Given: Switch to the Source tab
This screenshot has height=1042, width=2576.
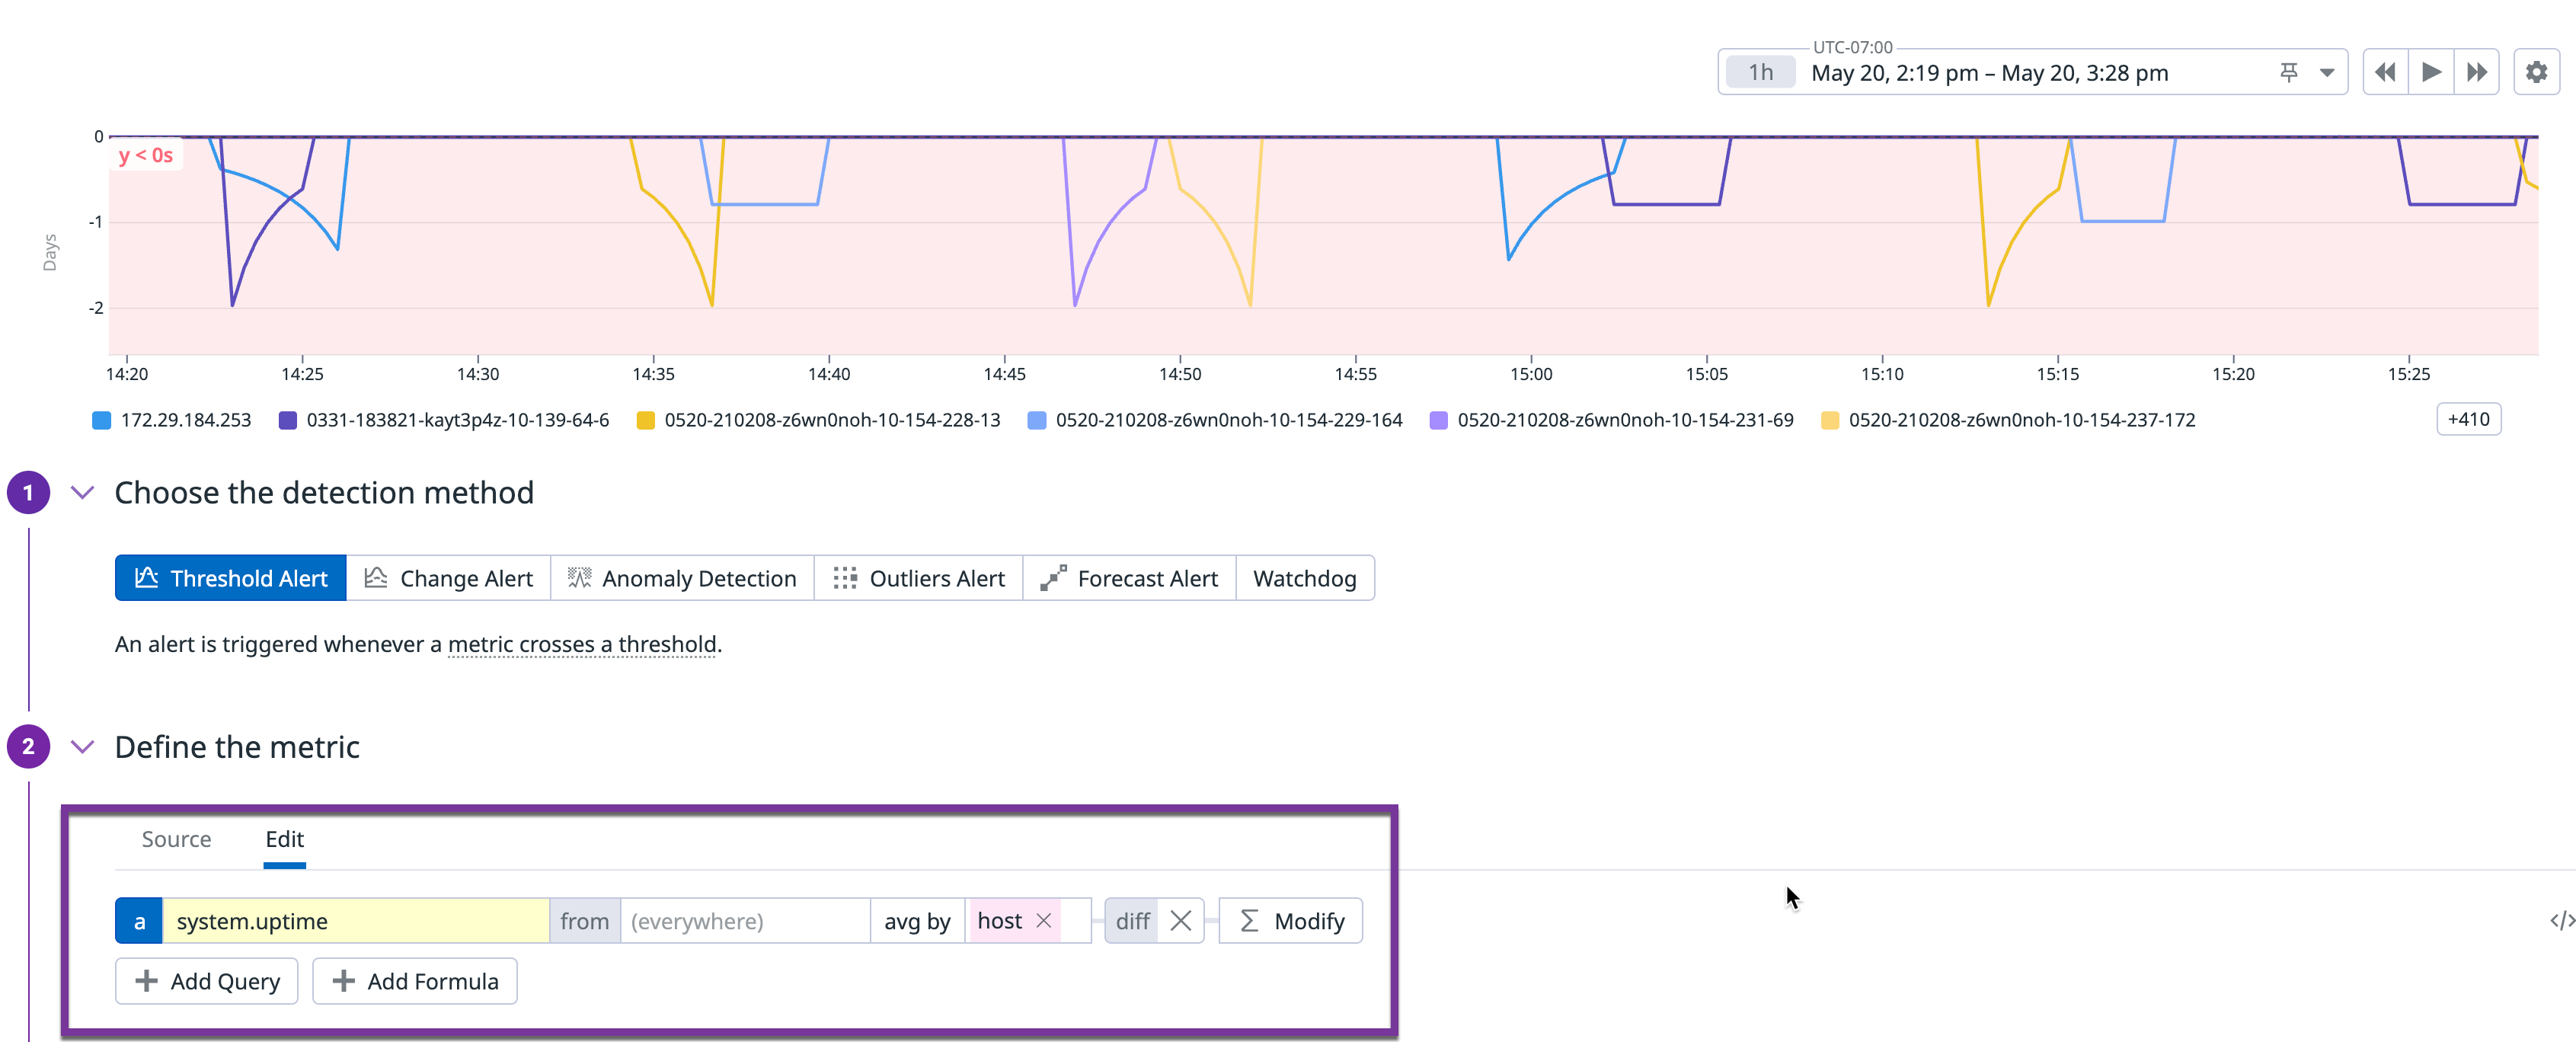Looking at the screenshot, I should 176,838.
